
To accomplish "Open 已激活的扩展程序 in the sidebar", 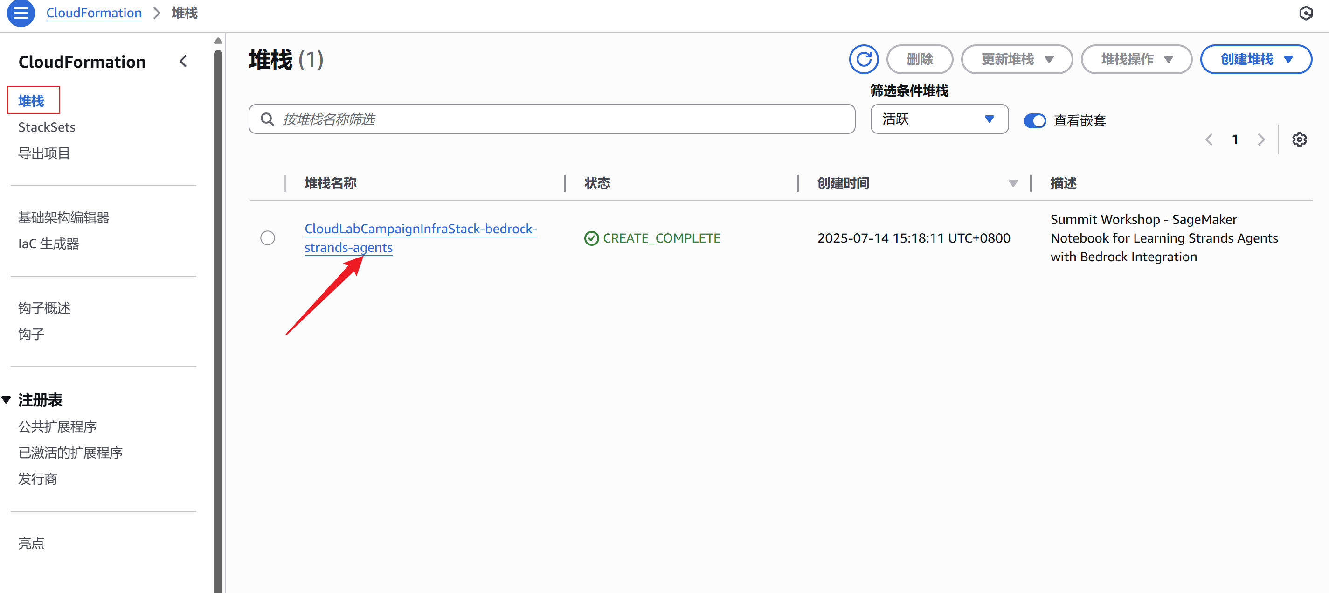I will [x=70, y=453].
